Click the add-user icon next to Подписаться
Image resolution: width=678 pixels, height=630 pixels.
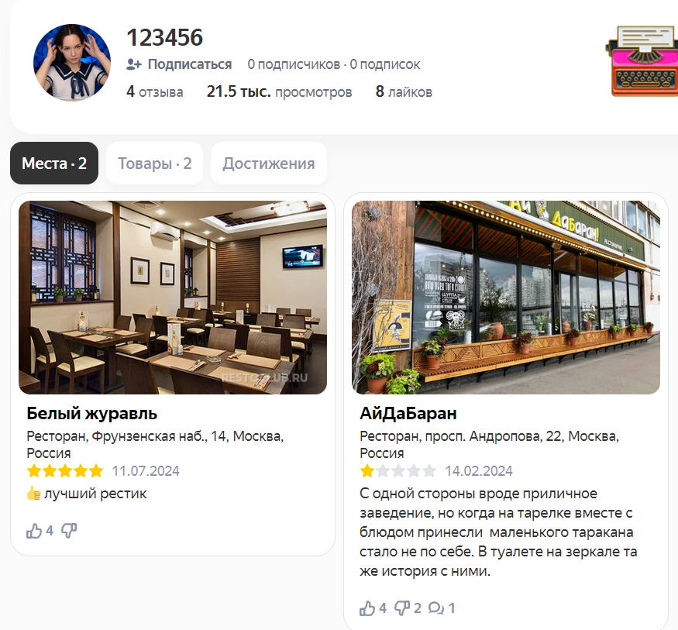click(134, 64)
